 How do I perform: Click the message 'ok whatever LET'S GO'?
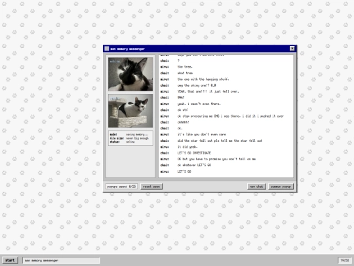(194, 165)
